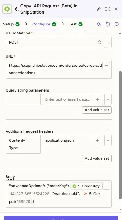Click the undo/refresh circular arrow icon

(x=107, y=24)
